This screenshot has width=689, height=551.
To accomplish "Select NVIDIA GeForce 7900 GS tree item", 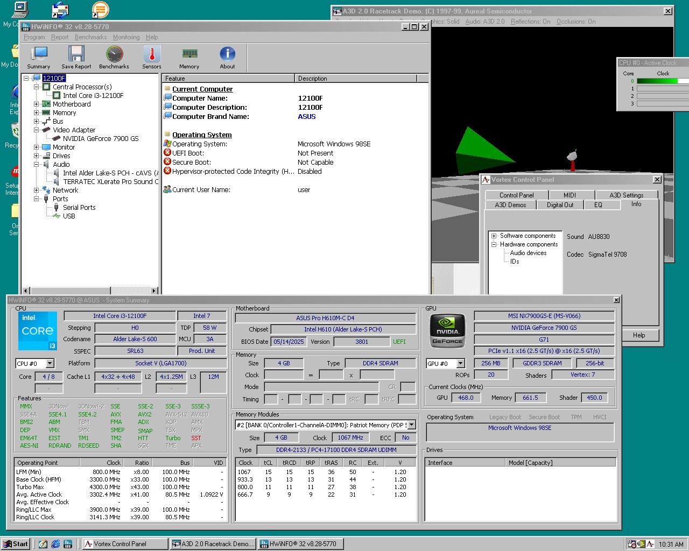I will [100, 139].
